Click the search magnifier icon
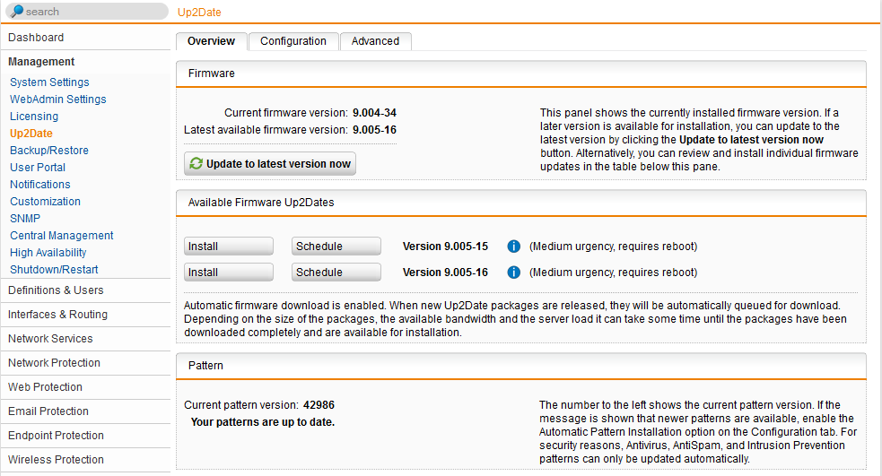 point(16,12)
